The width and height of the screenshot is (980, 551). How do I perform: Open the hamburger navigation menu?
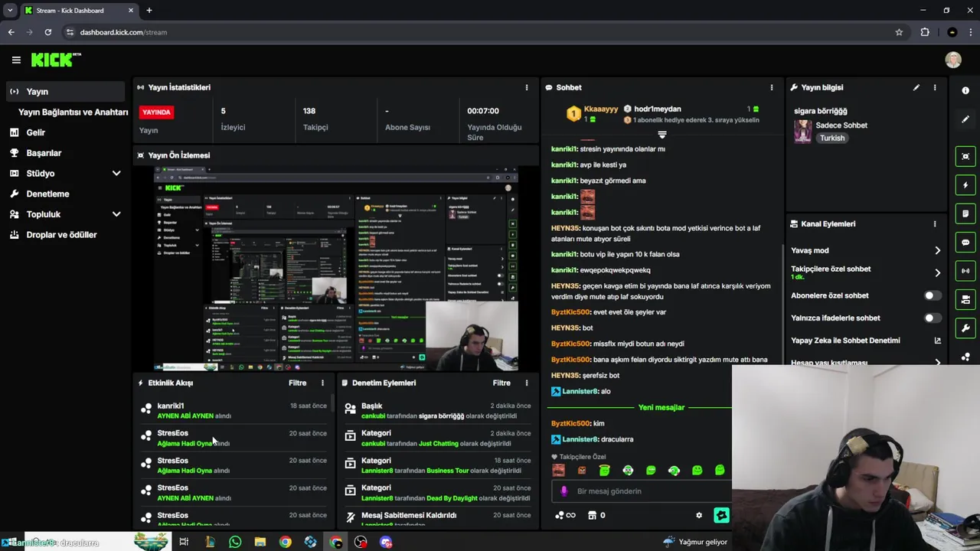(16, 60)
